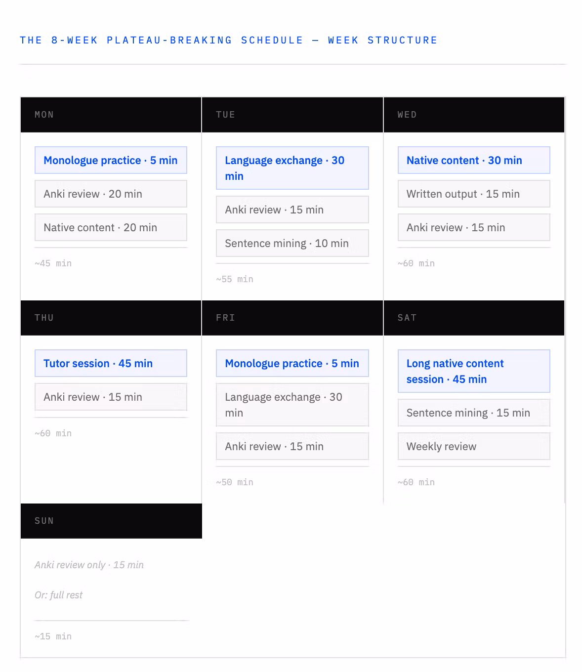Viewport: 582px width, 672px height.
Task: Click Written output 15 min card
Action: click(x=474, y=194)
